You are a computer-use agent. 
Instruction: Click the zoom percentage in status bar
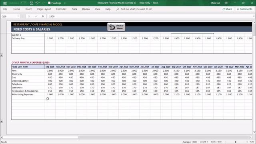pos(252,142)
